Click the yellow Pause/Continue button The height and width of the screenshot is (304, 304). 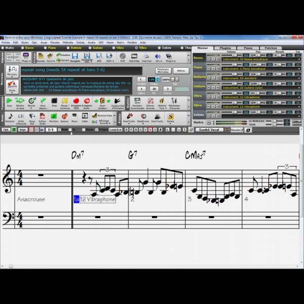click(x=64, y=102)
